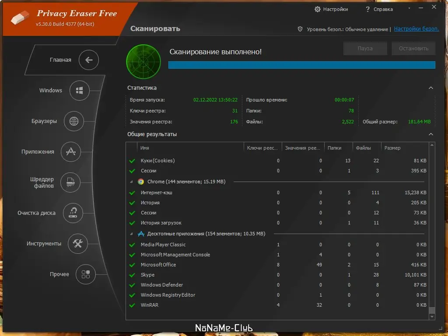Collapse the Статистика section chevron
The image size is (448, 336).
pyautogui.click(x=431, y=87)
